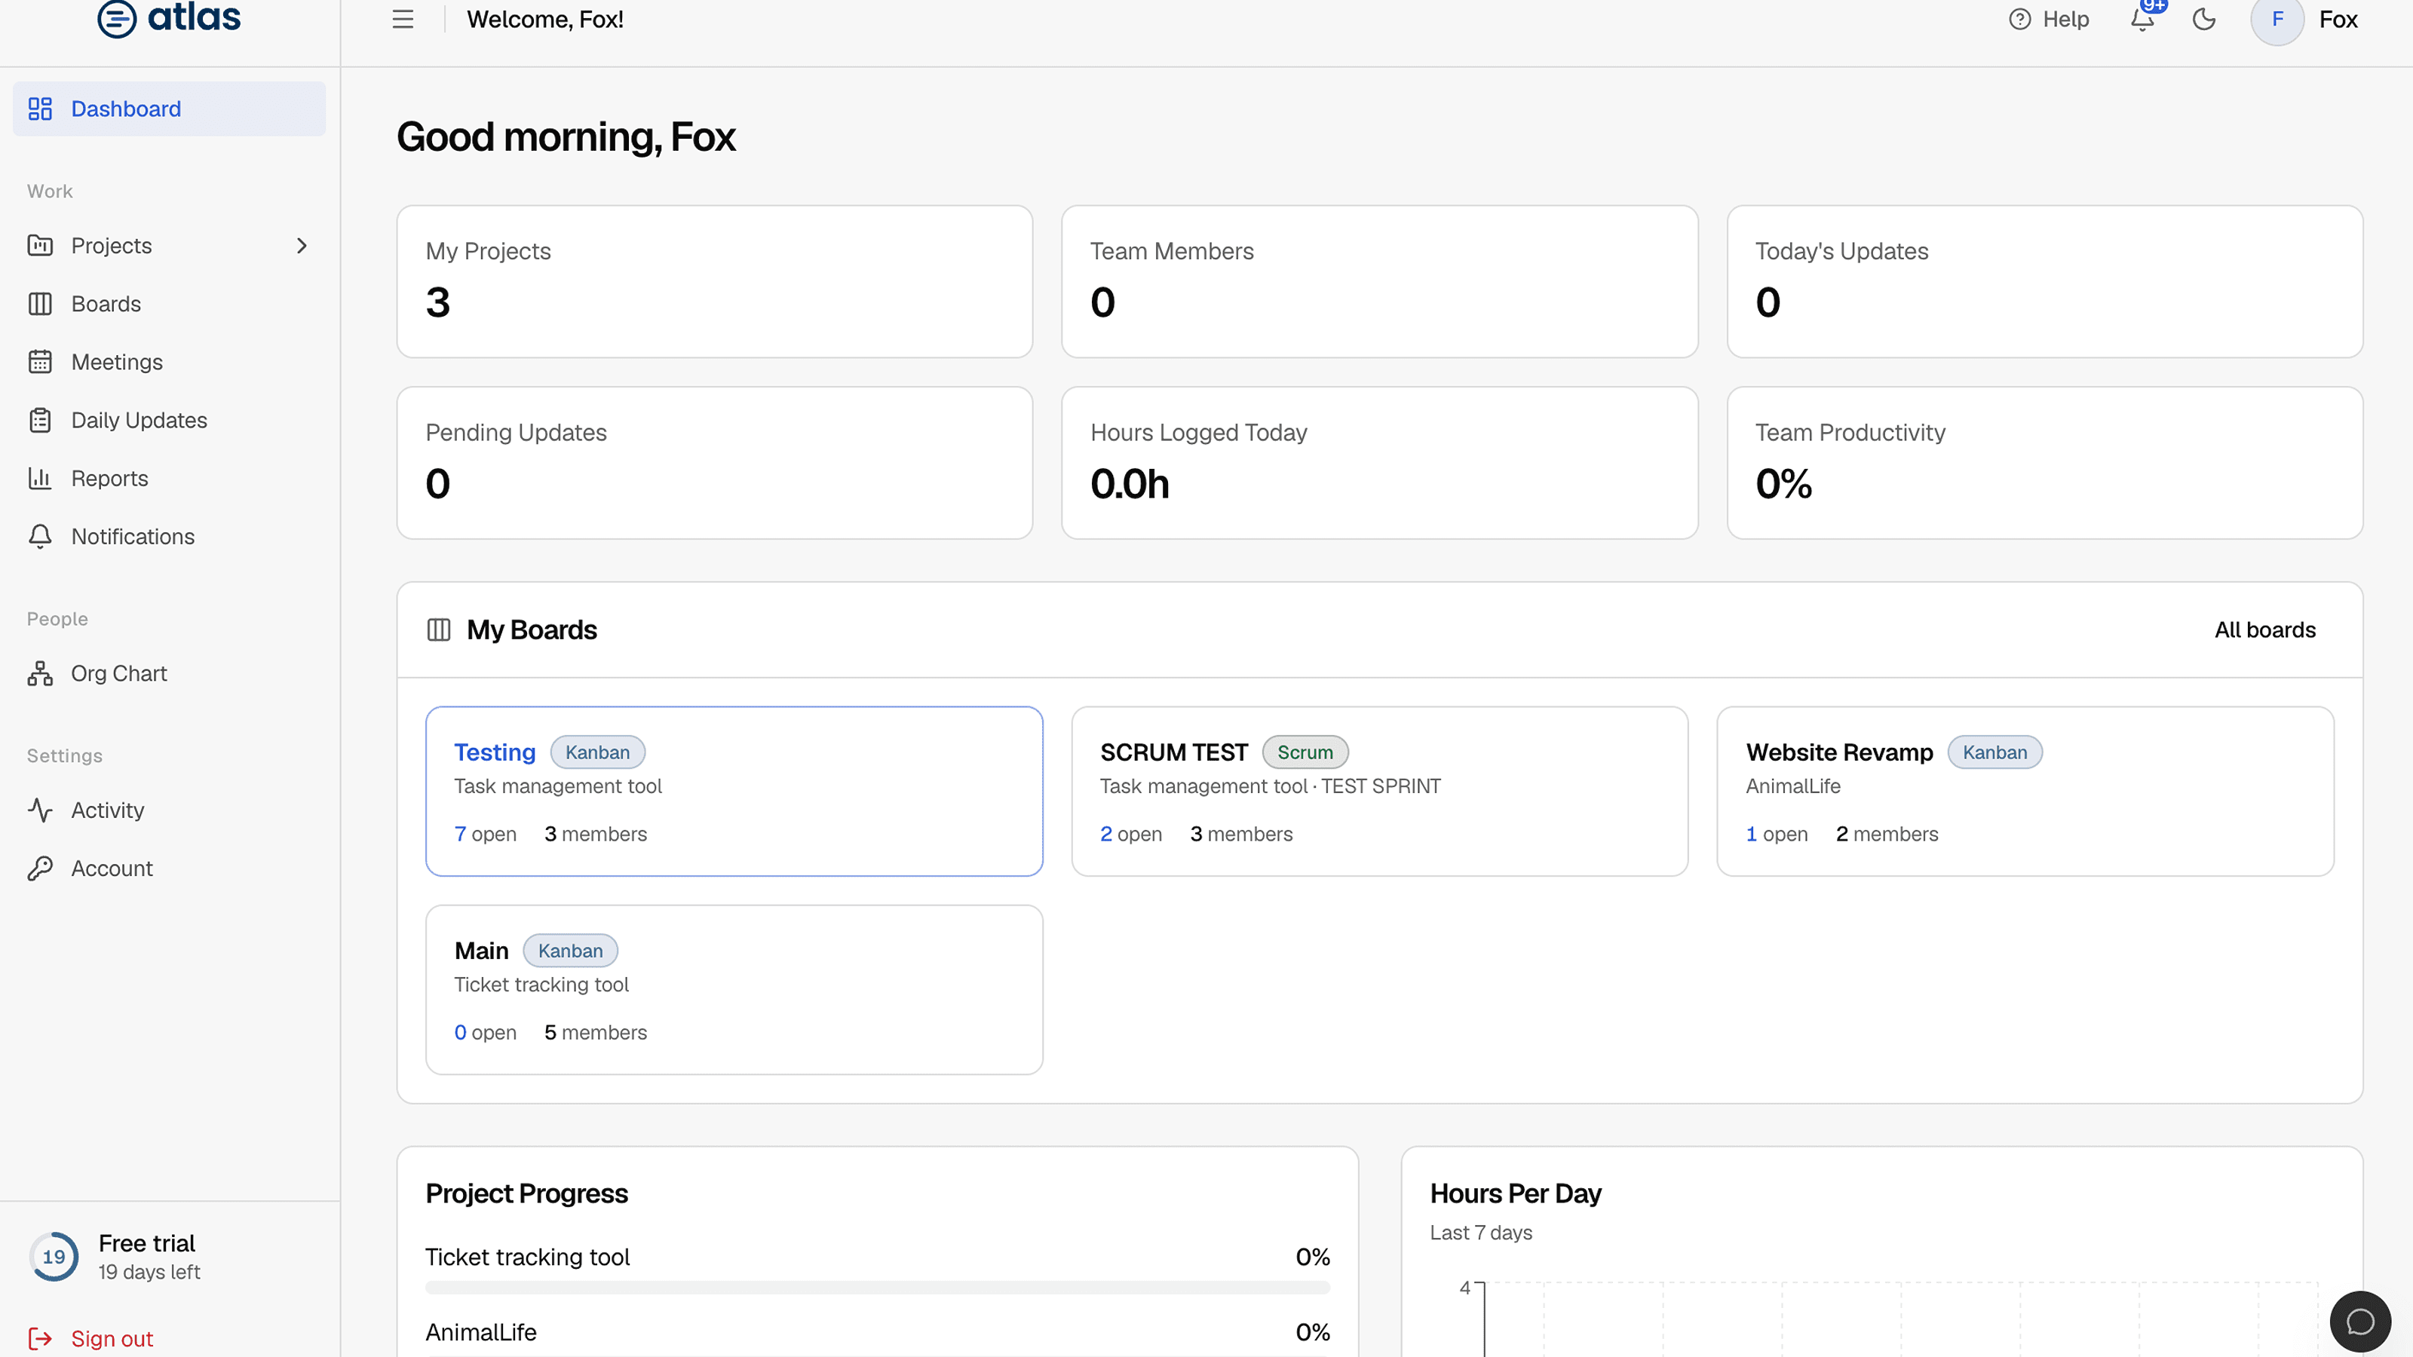Open the chat bubble widget

pos(2359,1322)
